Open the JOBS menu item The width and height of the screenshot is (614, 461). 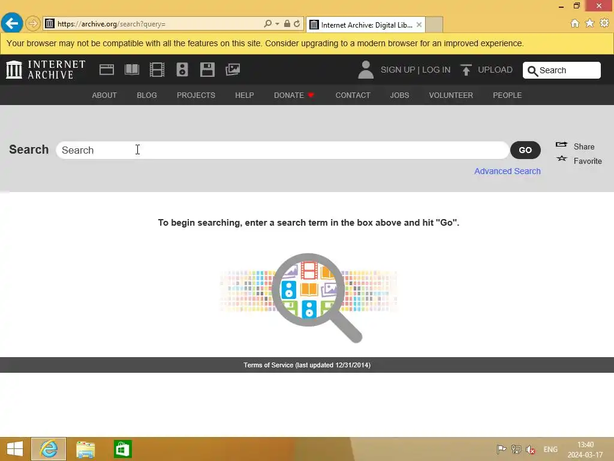coord(399,95)
